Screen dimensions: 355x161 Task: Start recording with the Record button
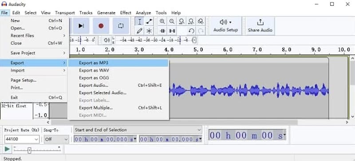pos(101,26)
